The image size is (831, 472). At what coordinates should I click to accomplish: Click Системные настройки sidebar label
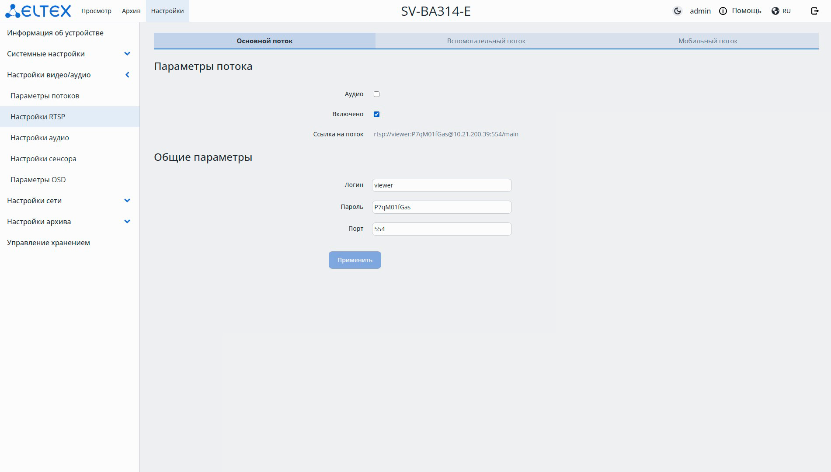(46, 54)
